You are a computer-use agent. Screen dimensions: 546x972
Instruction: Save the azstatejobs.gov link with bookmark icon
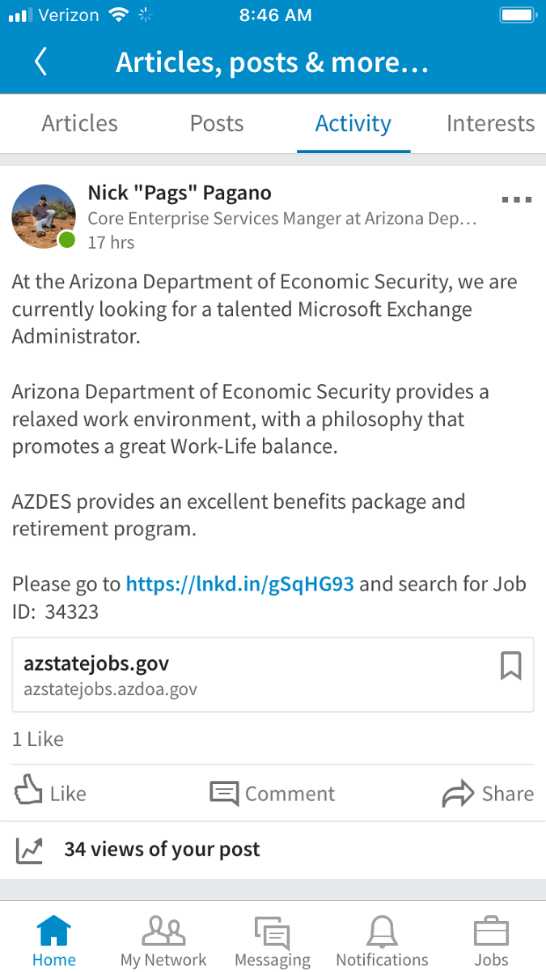click(x=510, y=666)
